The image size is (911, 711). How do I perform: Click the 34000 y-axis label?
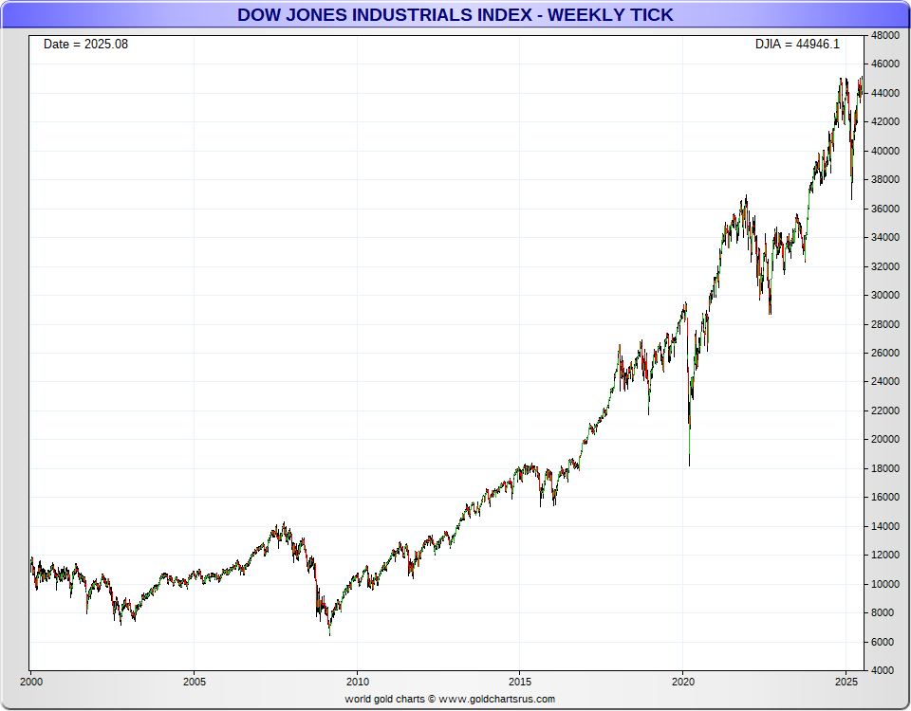885,237
